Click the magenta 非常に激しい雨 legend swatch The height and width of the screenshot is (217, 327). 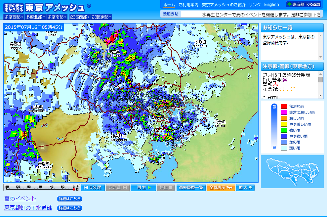(284, 112)
